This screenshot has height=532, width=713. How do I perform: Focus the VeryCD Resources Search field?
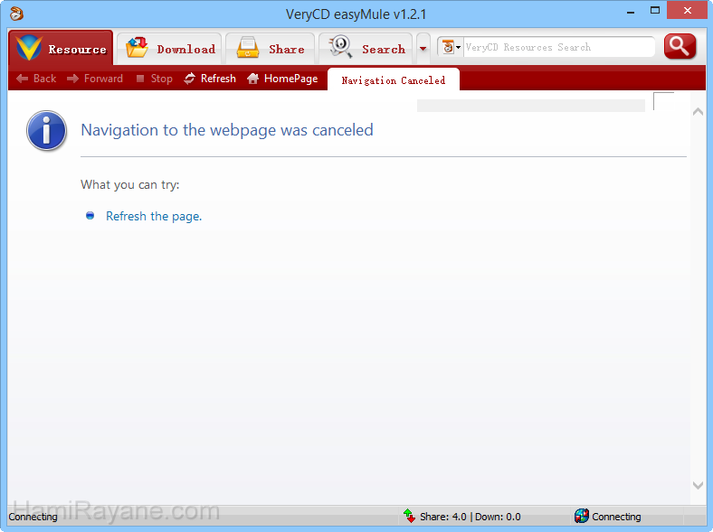tap(559, 47)
